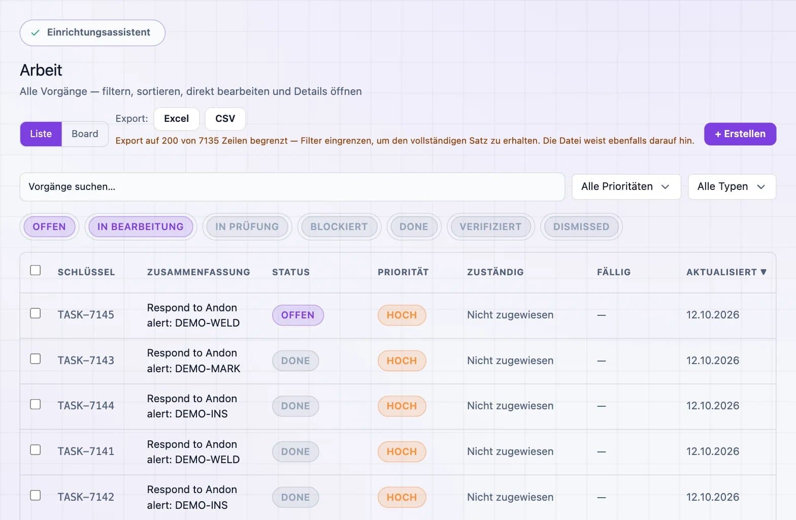Sort by the FÄLLIG column header

[x=614, y=272]
